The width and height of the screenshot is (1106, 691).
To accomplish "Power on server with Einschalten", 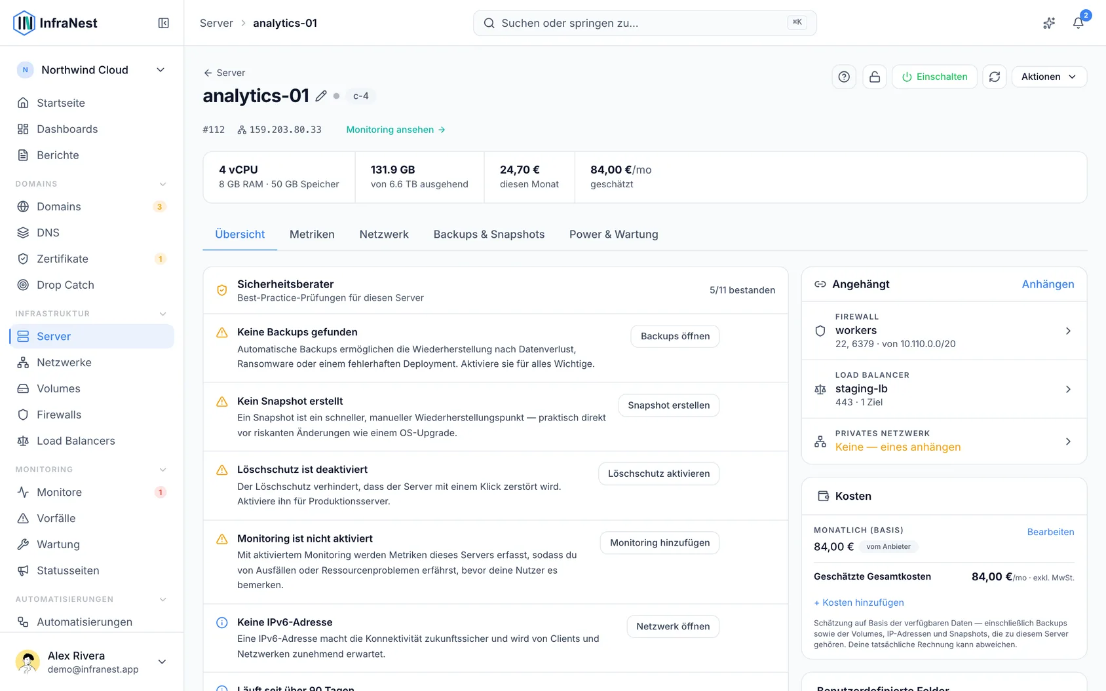I will [x=934, y=77].
